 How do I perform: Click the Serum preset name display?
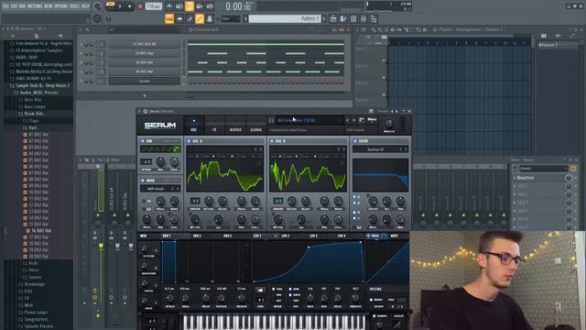point(309,120)
